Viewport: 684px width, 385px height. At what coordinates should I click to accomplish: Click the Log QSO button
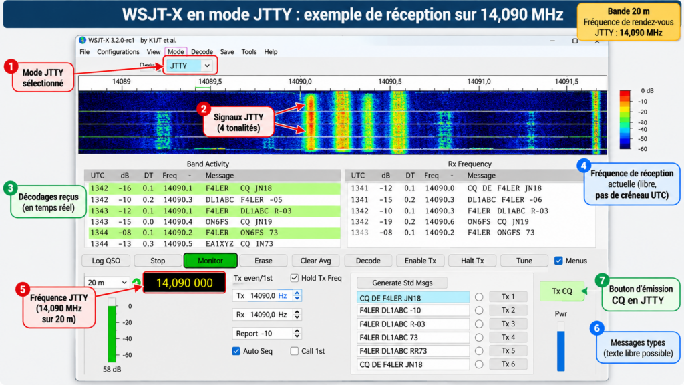(106, 261)
